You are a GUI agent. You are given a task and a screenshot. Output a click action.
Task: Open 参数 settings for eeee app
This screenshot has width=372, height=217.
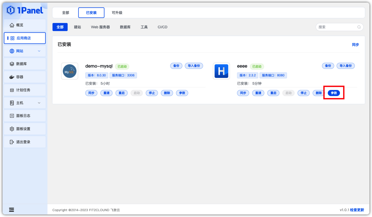pyautogui.click(x=334, y=93)
